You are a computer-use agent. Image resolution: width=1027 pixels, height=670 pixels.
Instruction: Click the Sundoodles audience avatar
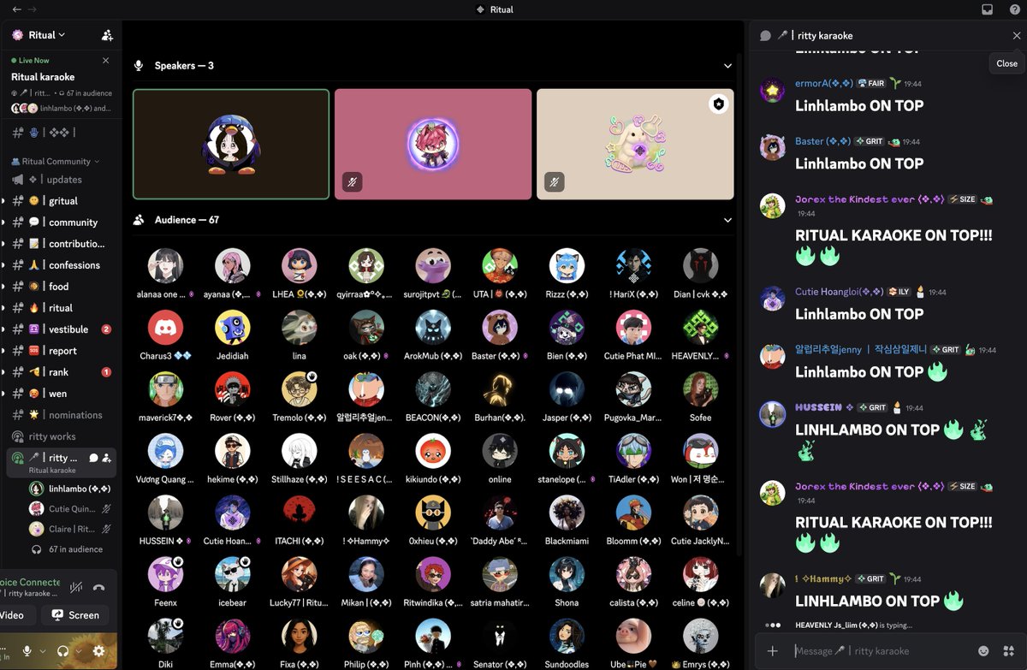pyautogui.click(x=567, y=636)
